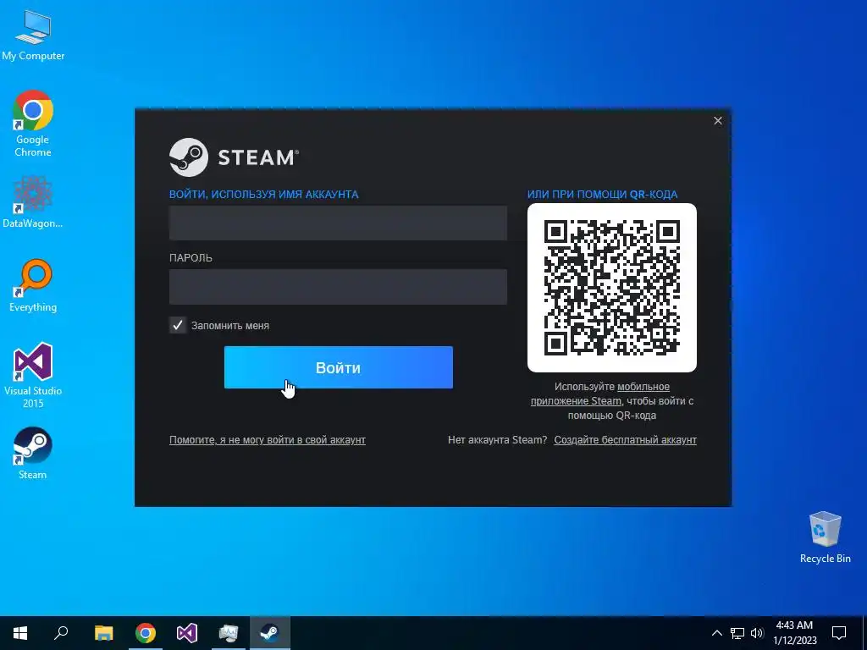This screenshot has height=650, width=867.
Task: Open the monitor app in the taskbar
Action: [x=229, y=633]
